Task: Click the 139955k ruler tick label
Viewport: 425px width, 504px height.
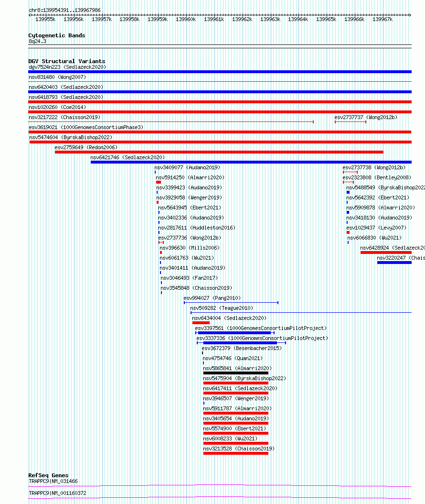Action: click(45, 19)
